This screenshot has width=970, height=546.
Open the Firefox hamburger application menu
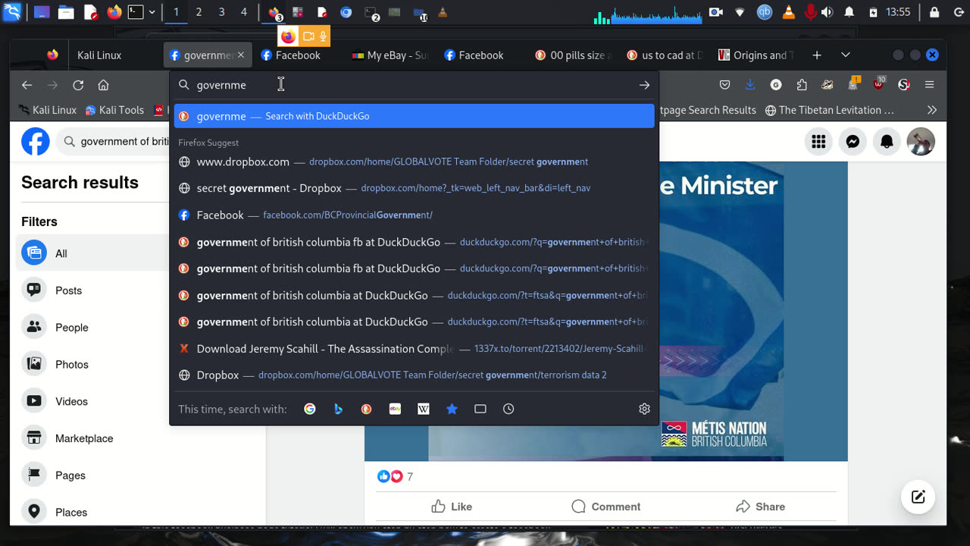click(x=929, y=85)
